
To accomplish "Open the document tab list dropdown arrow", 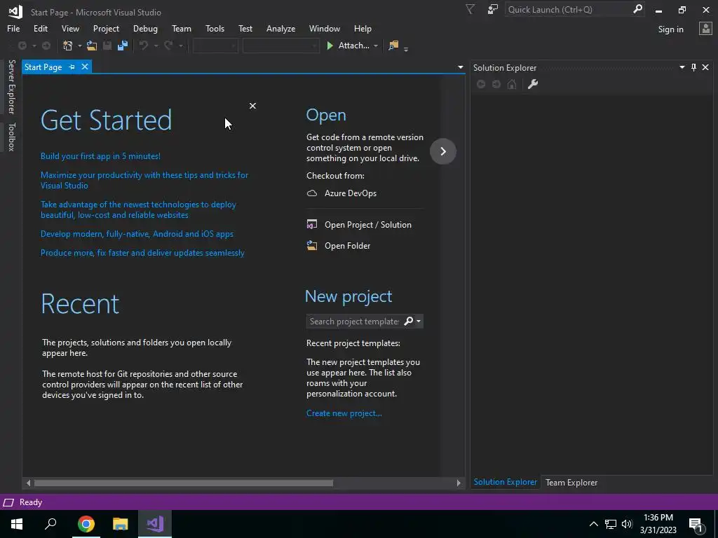I will point(460,67).
